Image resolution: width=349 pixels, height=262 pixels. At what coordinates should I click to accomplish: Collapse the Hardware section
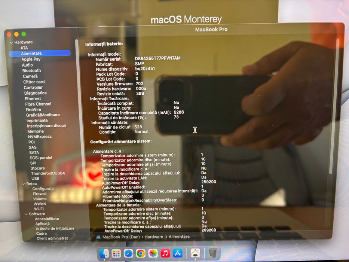[x=11, y=42]
